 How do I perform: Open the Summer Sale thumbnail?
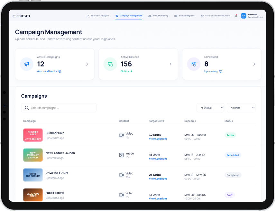[x=33, y=135]
